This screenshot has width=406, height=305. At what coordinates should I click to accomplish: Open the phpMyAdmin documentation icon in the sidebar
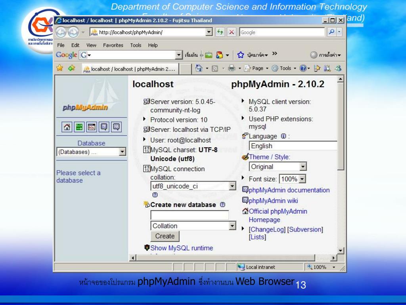click(104, 127)
